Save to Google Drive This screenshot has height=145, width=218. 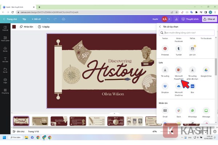point(206,70)
